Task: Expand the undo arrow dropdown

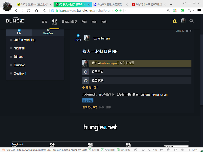Action: [193, 10]
